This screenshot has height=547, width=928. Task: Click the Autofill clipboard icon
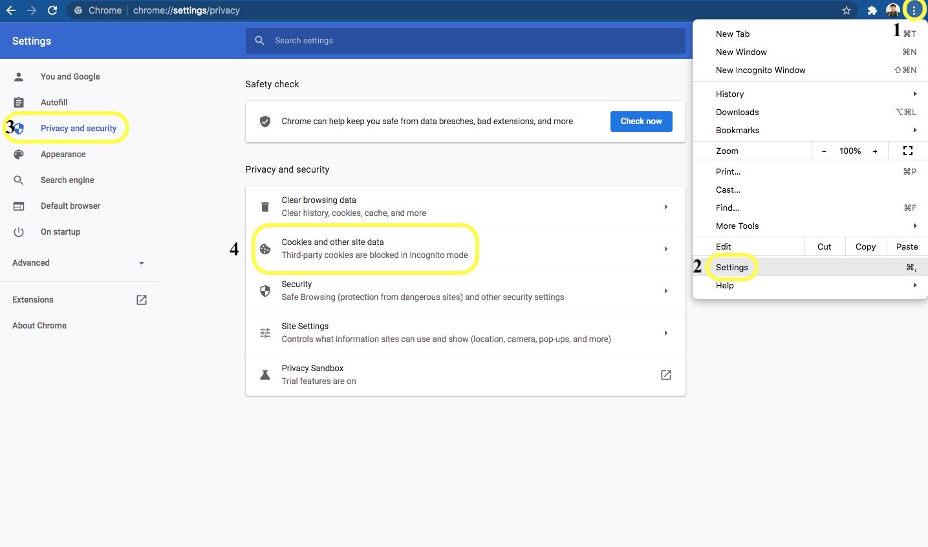(x=19, y=103)
